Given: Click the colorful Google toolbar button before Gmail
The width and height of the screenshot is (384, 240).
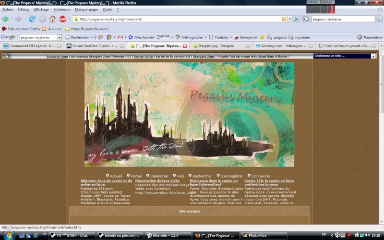Looking at the screenshot, I should [109, 37].
